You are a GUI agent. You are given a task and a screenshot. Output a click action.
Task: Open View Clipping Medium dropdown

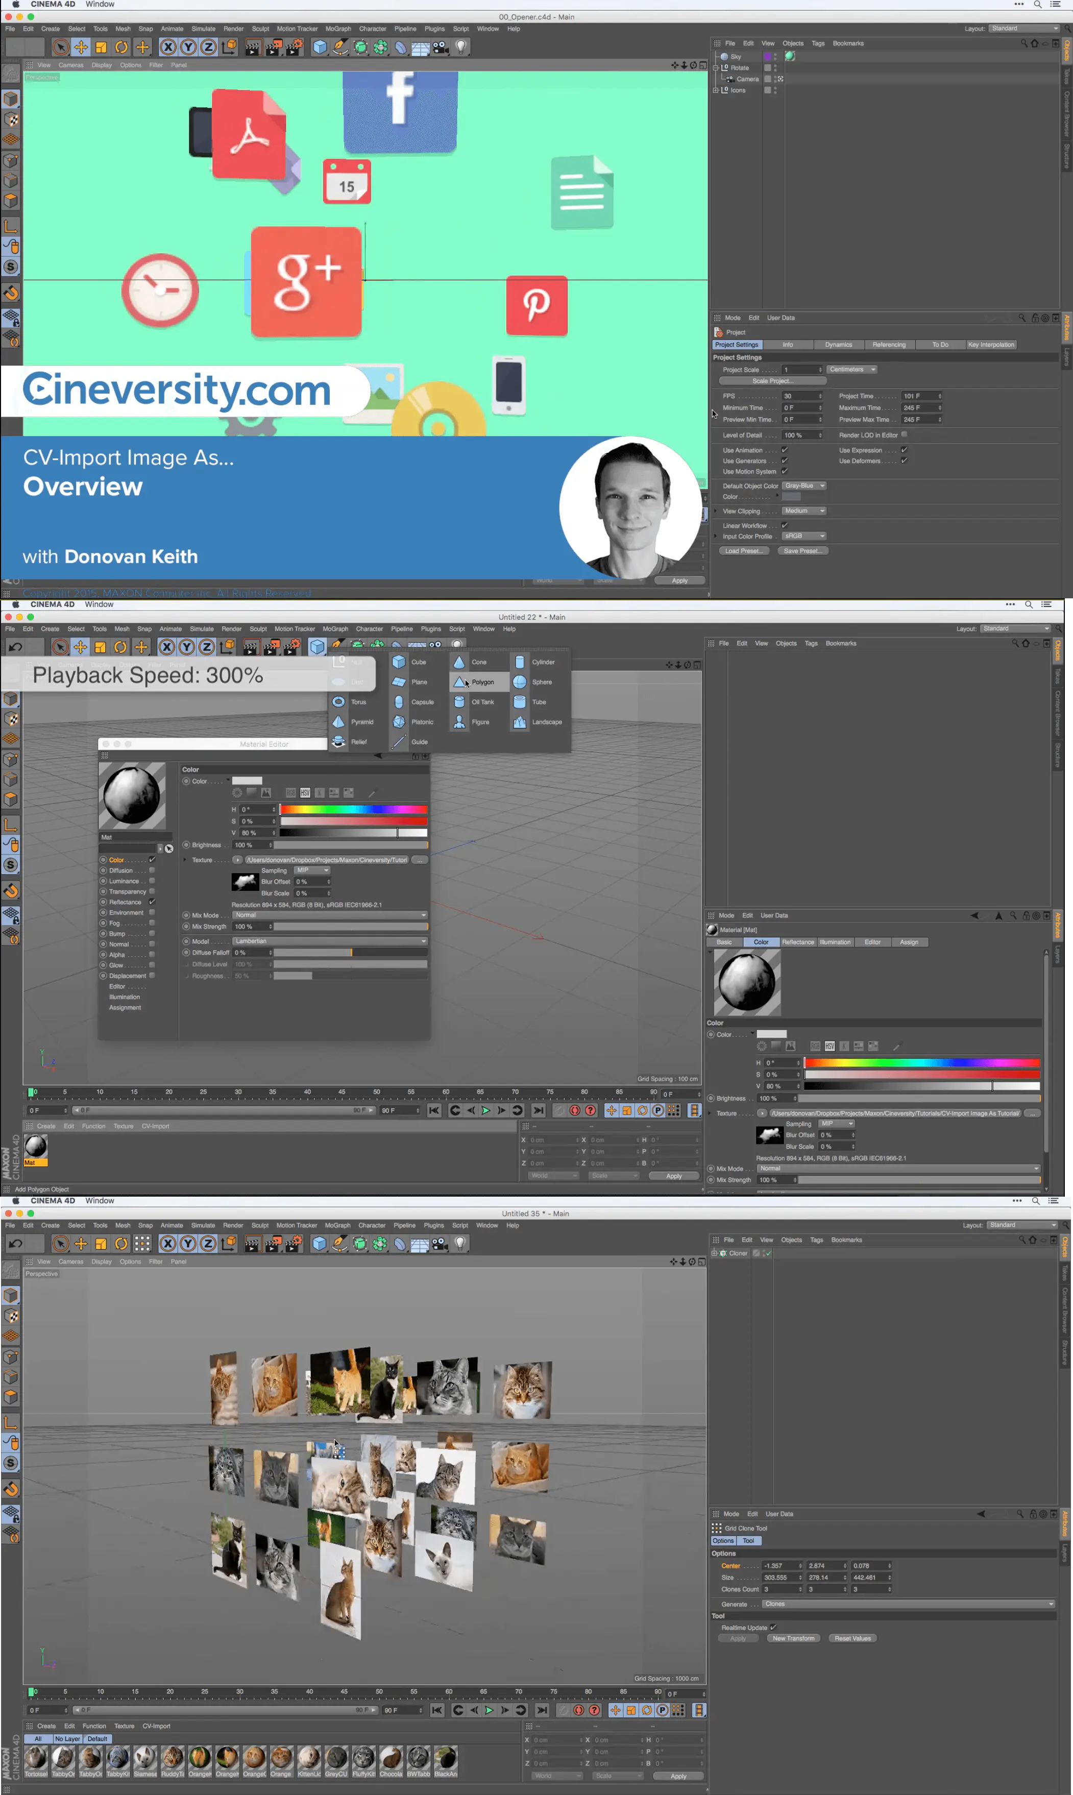click(804, 511)
